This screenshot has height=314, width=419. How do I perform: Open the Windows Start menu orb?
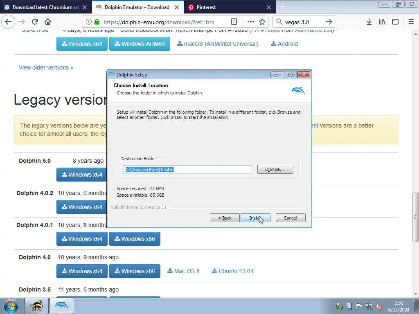(x=11, y=306)
